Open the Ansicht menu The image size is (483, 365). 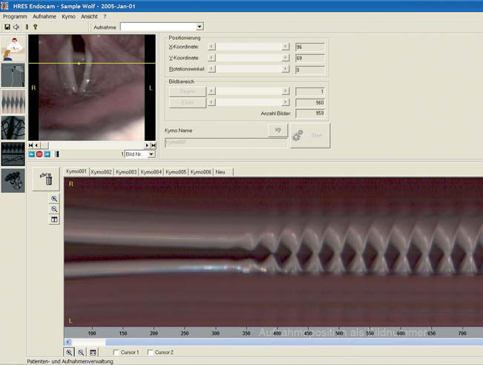click(x=89, y=16)
